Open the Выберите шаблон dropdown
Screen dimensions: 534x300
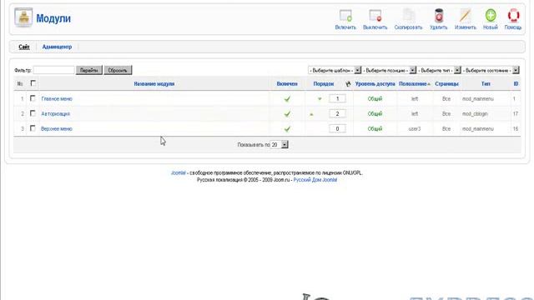pyautogui.click(x=335, y=70)
